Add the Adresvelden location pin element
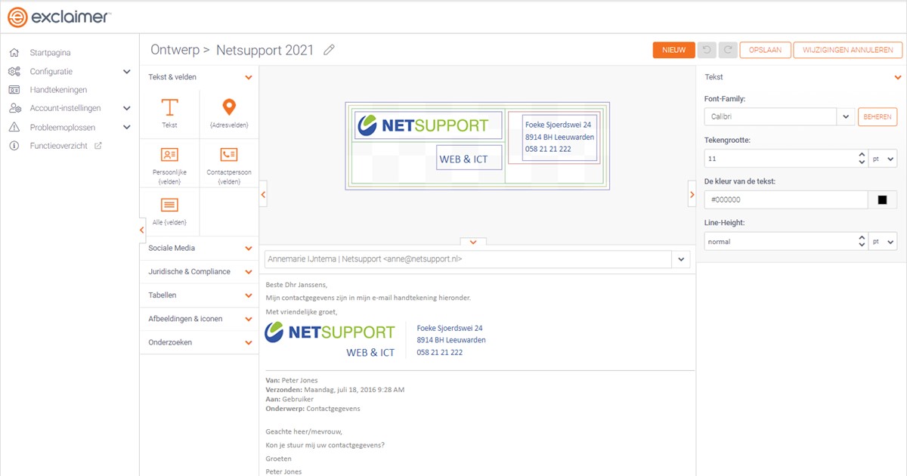Image resolution: width=907 pixels, height=476 pixels. coord(228,108)
